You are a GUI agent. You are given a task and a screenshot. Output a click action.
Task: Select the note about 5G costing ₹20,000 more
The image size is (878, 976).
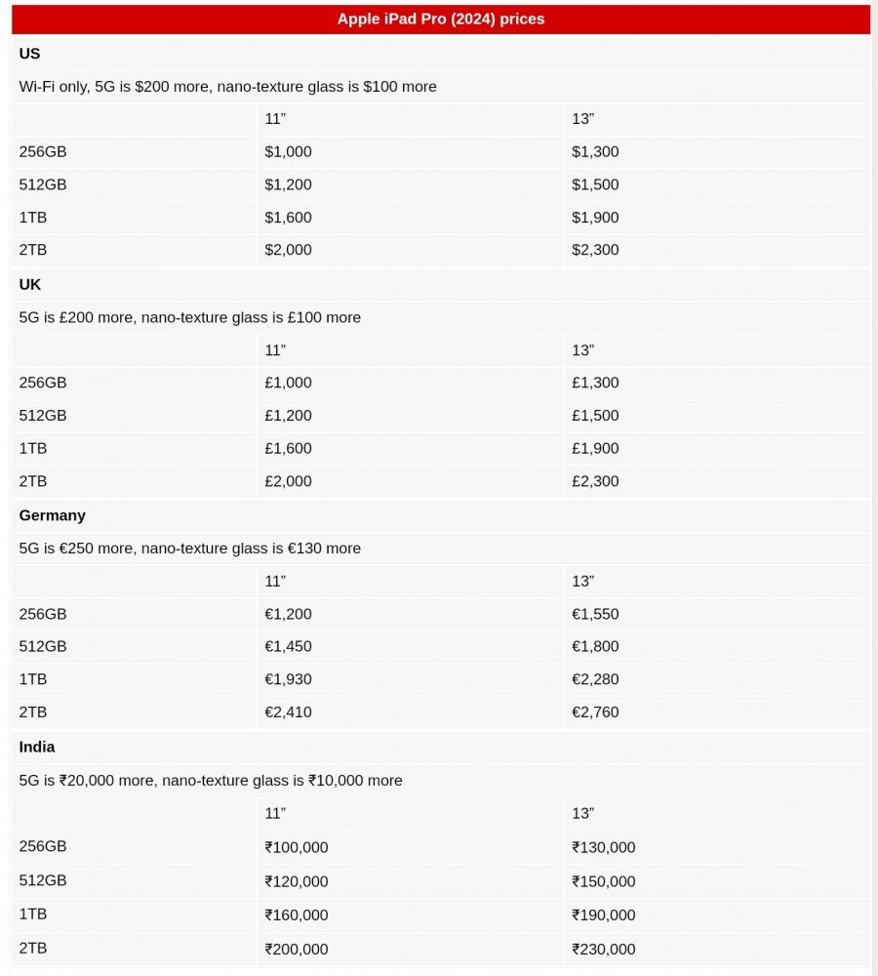coord(211,781)
